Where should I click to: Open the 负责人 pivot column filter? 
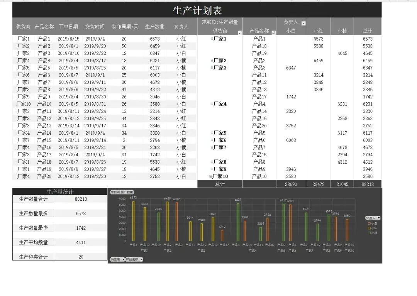[303, 24]
